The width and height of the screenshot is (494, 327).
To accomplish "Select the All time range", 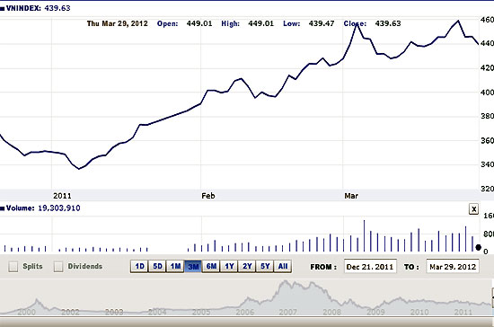I will click(x=283, y=267).
